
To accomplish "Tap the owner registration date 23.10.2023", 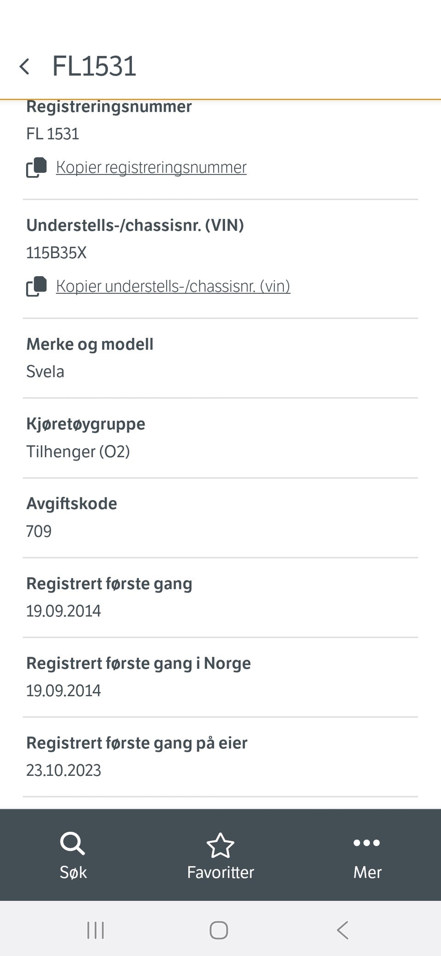I will point(63,770).
